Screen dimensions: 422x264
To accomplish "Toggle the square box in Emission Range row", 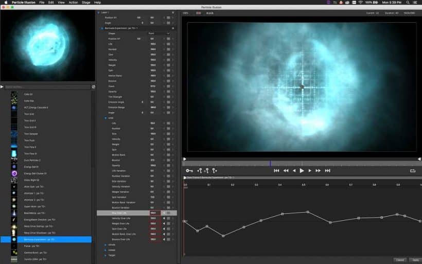I will coord(168,107).
